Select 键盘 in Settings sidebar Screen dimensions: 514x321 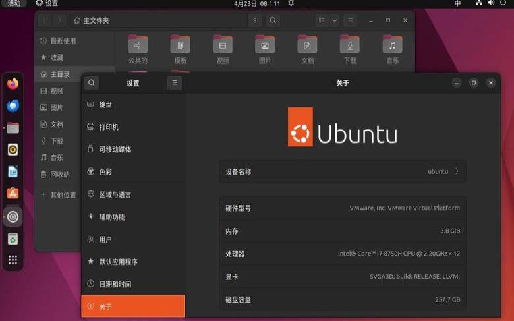(x=132, y=105)
